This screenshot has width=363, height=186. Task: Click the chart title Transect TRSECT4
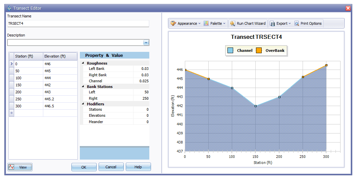click(x=256, y=37)
